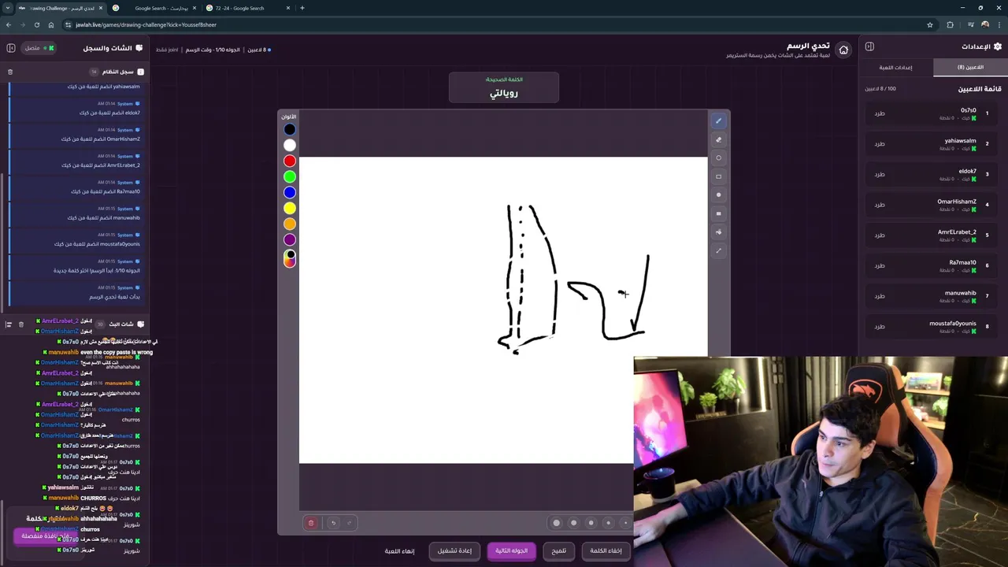The width and height of the screenshot is (1008, 567).
Task: Clear stream chat with trash icon
Action: click(x=21, y=324)
